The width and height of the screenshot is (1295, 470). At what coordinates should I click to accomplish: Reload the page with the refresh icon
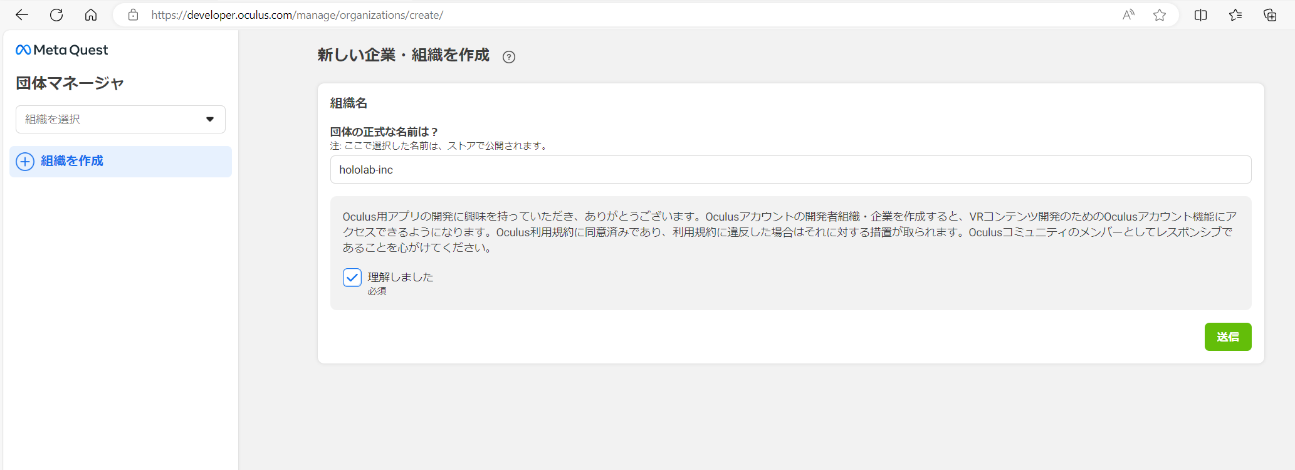(x=56, y=15)
